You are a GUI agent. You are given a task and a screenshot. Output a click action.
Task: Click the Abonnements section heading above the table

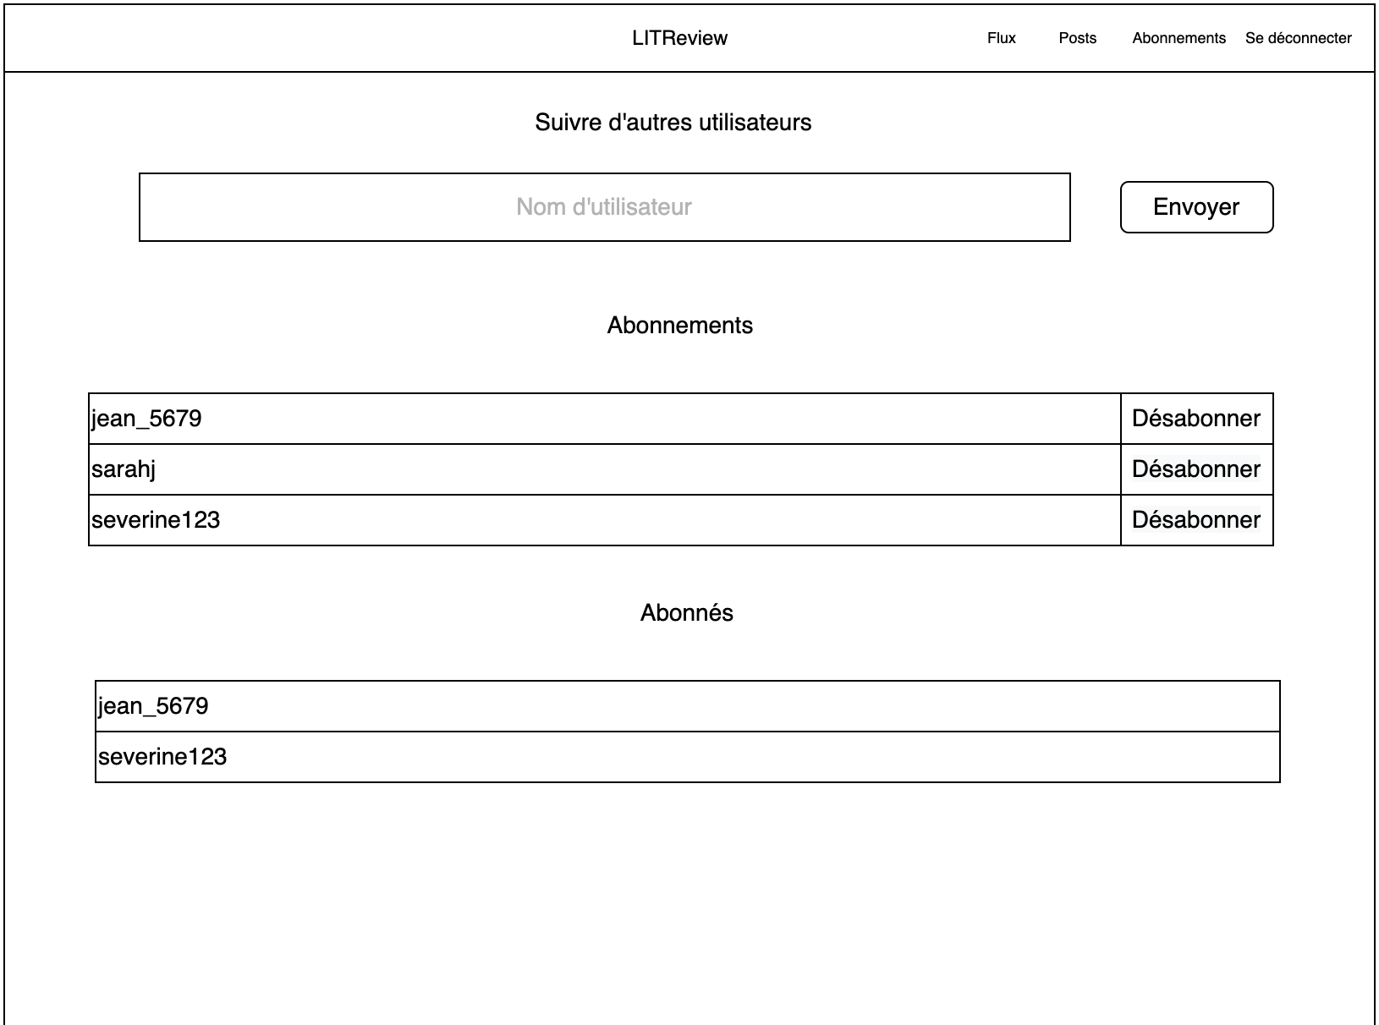coord(679,326)
